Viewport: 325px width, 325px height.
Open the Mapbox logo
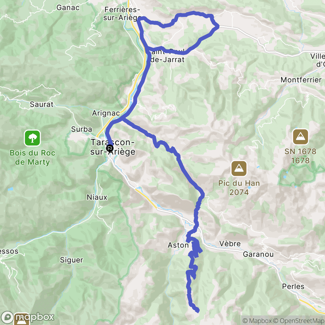click(x=28, y=317)
